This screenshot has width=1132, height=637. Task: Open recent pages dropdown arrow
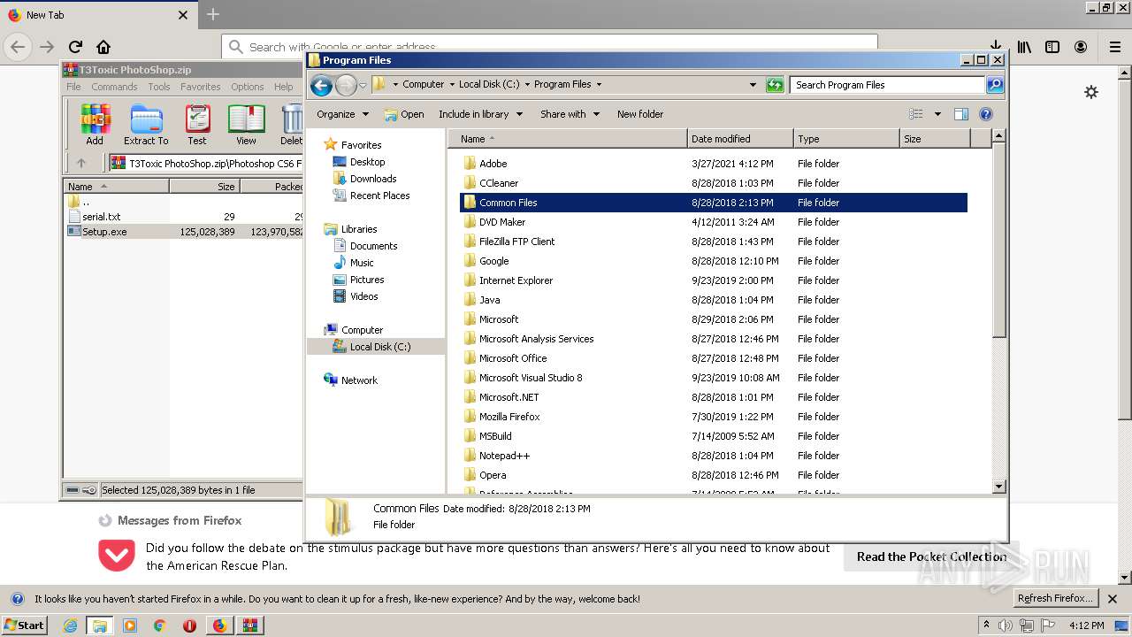tap(363, 86)
